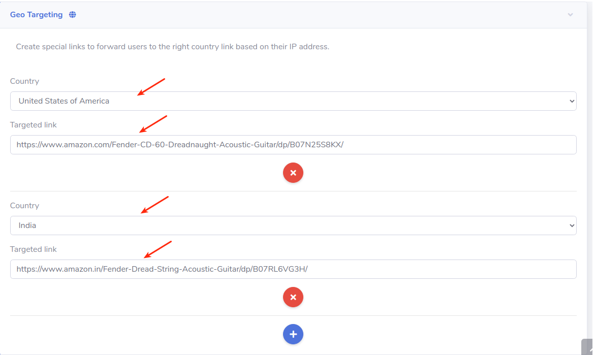Click the globe icon beside Geo Targeting

pyautogui.click(x=73, y=15)
